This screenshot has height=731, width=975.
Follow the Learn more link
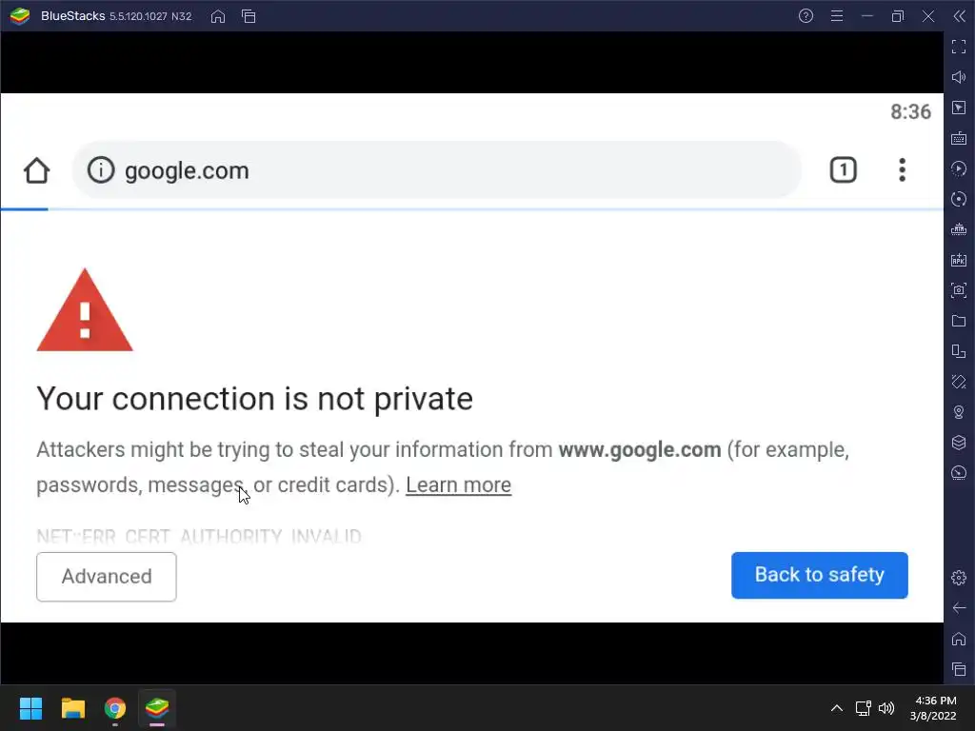(x=458, y=484)
